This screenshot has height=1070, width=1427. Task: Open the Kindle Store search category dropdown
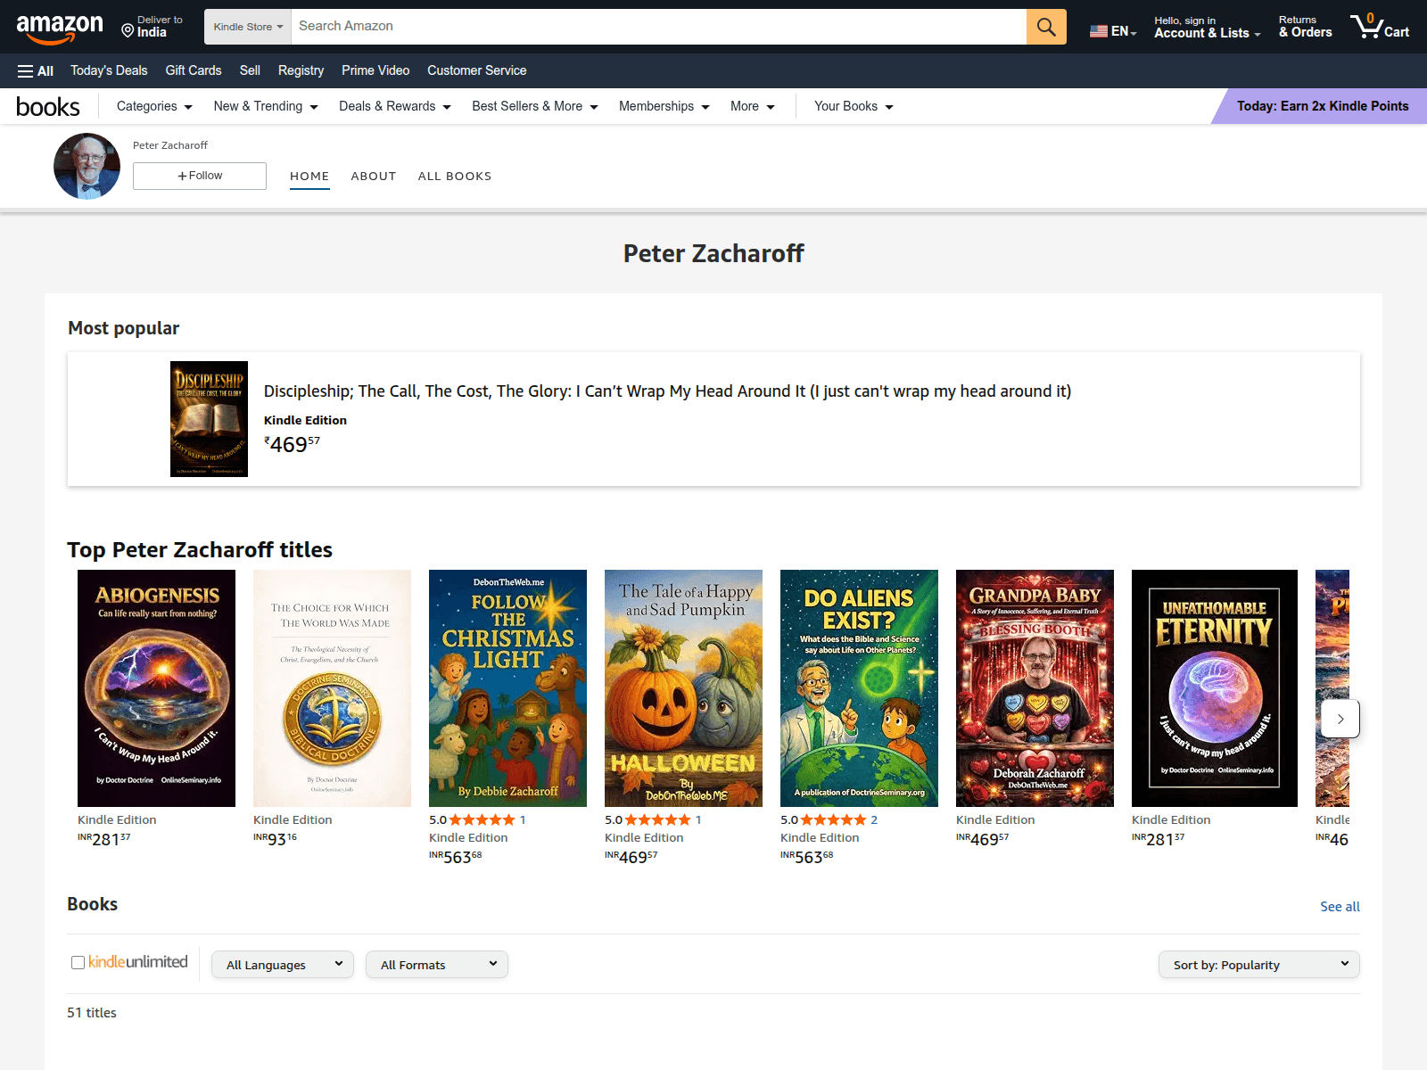(248, 27)
